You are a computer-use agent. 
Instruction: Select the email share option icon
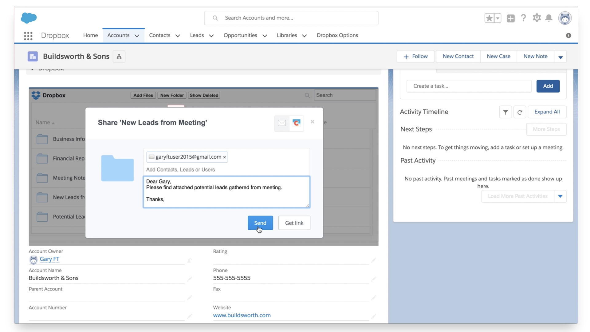[x=282, y=123]
